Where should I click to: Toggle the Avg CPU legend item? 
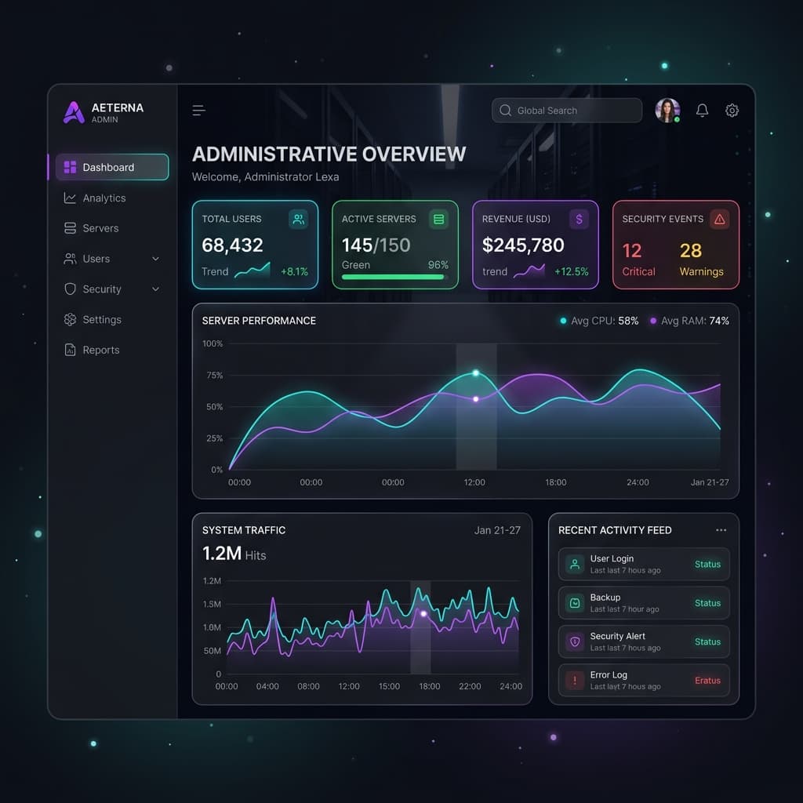(599, 321)
